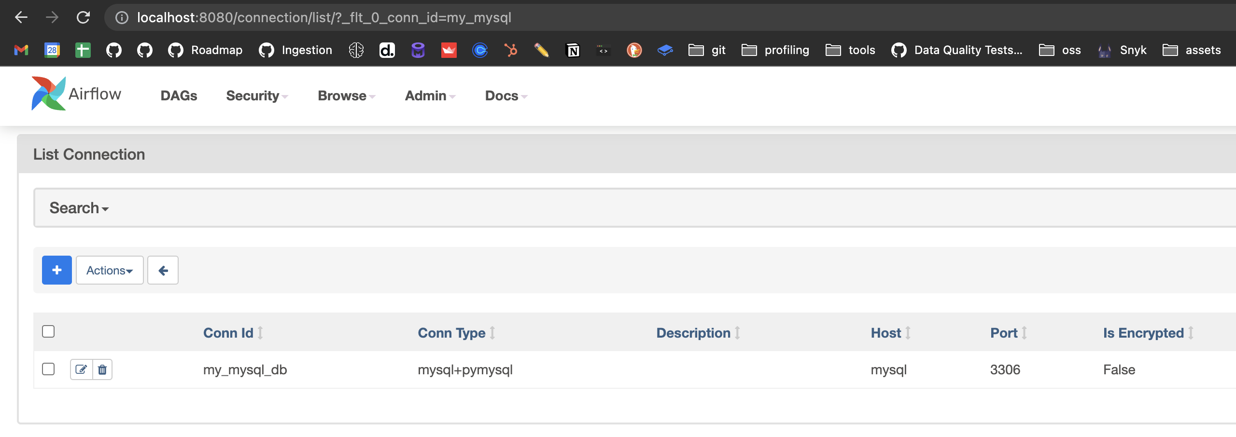Delete the my_mysql_db connection via trash icon

point(102,369)
